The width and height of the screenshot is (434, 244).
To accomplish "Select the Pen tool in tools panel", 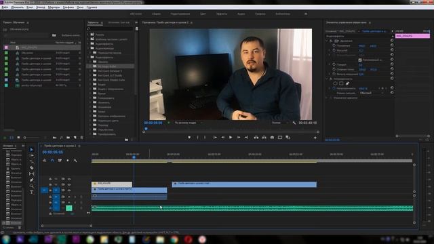I will [31, 180].
